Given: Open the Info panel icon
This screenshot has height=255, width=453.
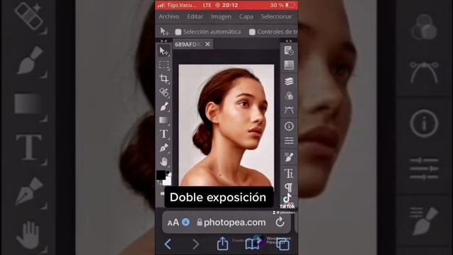Looking at the screenshot, I should pyautogui.click(x=289, y=126).
